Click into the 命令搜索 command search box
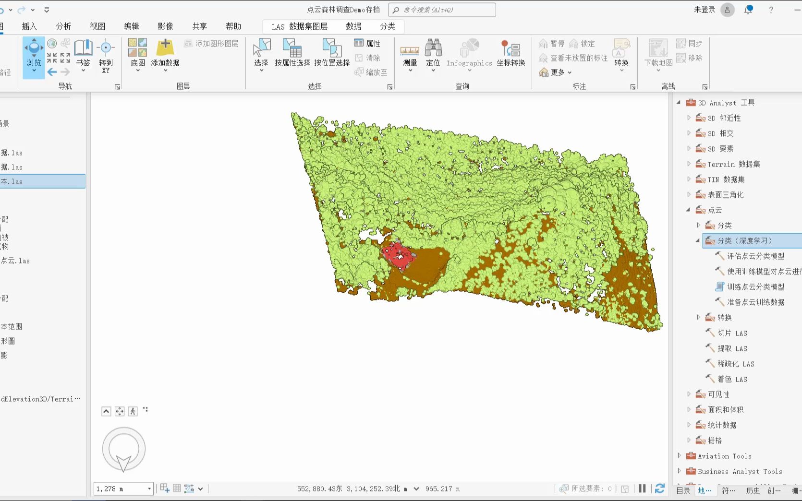Image resolution: width=802 pixels, height=501 pixels. point(442,10)
